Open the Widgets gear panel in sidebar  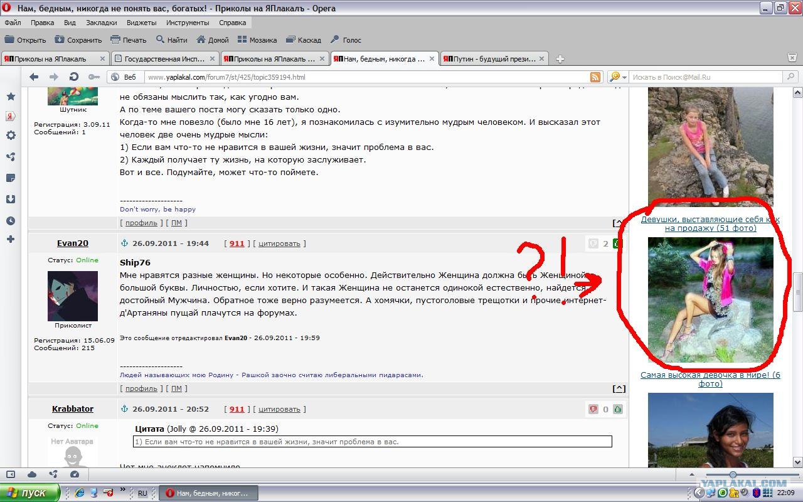[x=11, y=136]
